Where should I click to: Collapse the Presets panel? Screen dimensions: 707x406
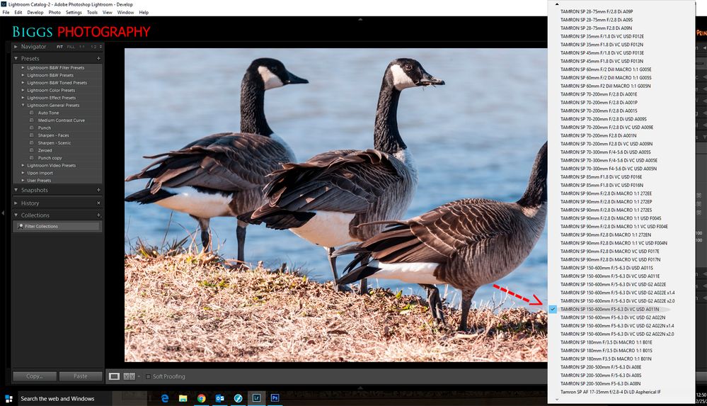click(16, 59)
